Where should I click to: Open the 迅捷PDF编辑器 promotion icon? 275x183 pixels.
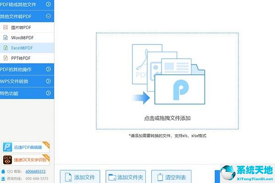click(7, 147)
